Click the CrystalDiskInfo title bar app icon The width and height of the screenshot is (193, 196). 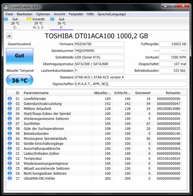coord(6,7)
